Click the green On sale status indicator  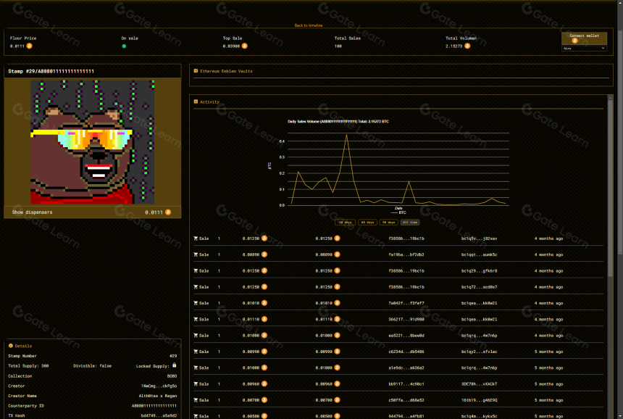[124, 46]
